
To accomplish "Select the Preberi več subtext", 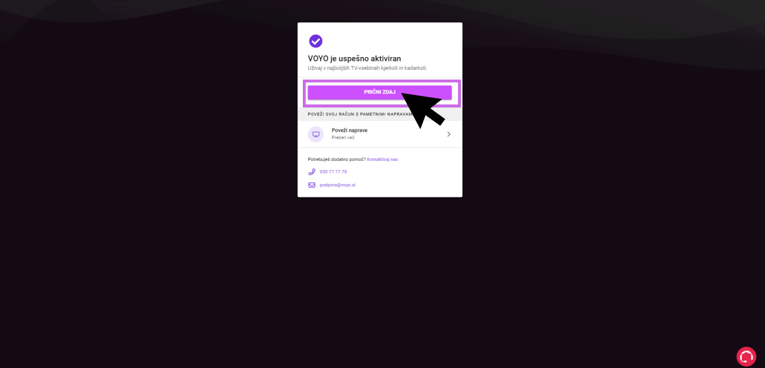I will 343,138.
